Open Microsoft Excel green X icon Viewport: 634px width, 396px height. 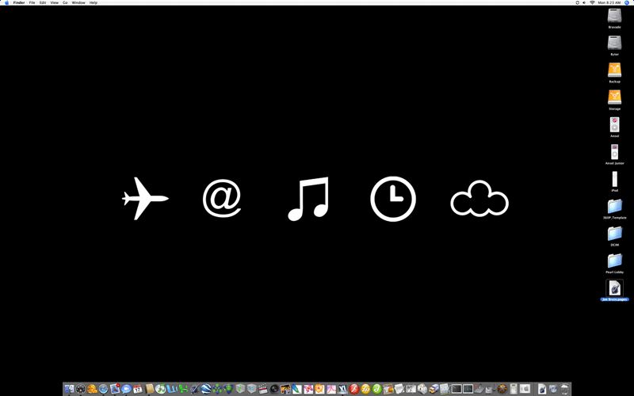[x=184, y=389]
